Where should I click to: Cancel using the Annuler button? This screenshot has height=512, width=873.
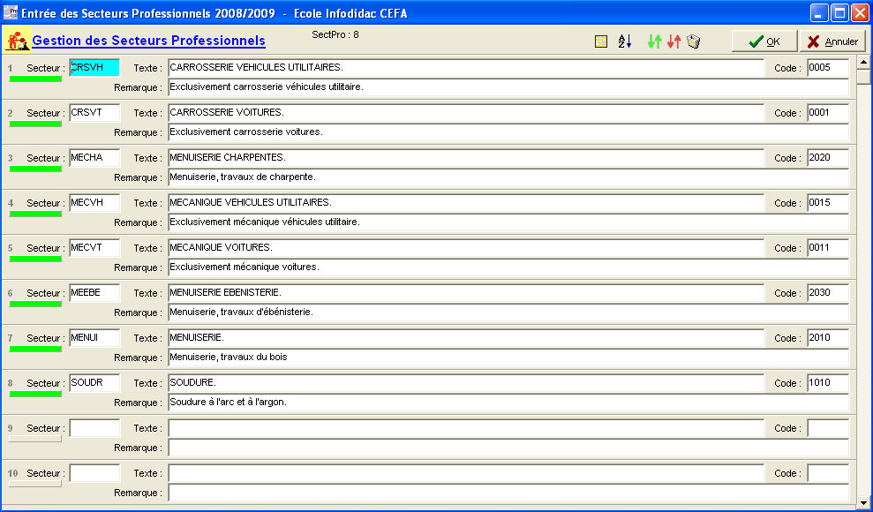click(833, 41)
